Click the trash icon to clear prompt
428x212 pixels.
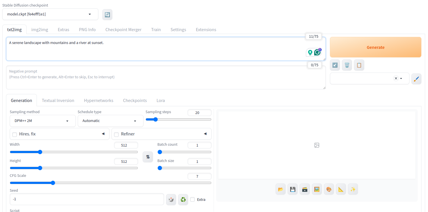347,65
